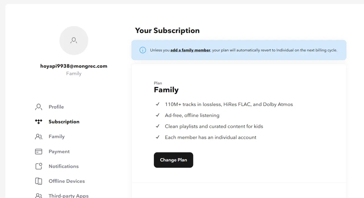The image size is (364, 198).
Task: Click the user avatar placeholder circle
Action: 74,40
